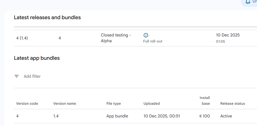Click the File type column header
257x125 pixels.
114,104
